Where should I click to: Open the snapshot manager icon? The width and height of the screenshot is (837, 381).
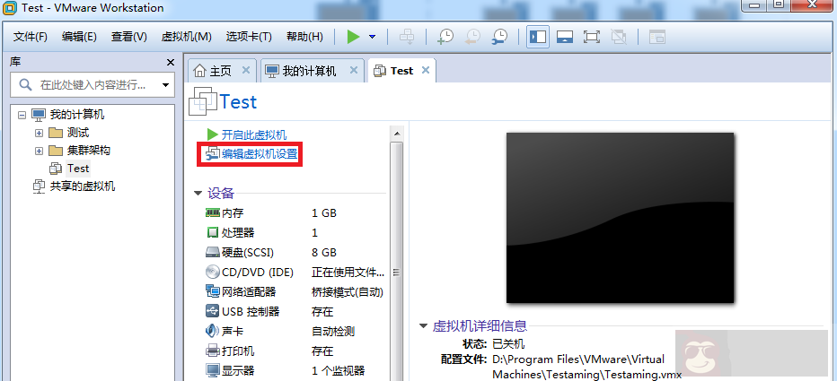[x=499, y=37]
